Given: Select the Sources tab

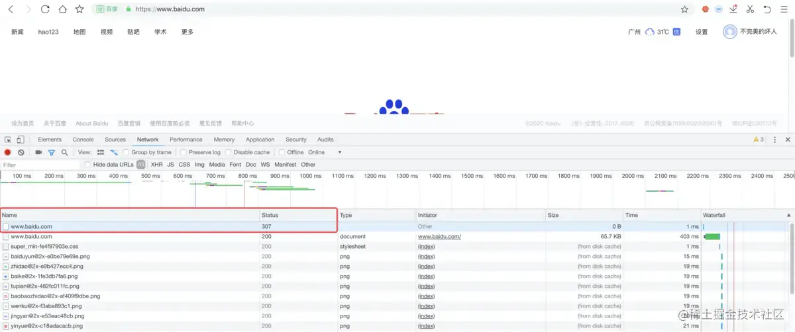Looking at the screenshot, I should pyautogui.click(x=115, y=140).
